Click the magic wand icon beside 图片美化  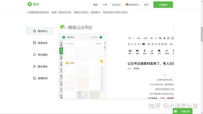click(x=35, y=66)
